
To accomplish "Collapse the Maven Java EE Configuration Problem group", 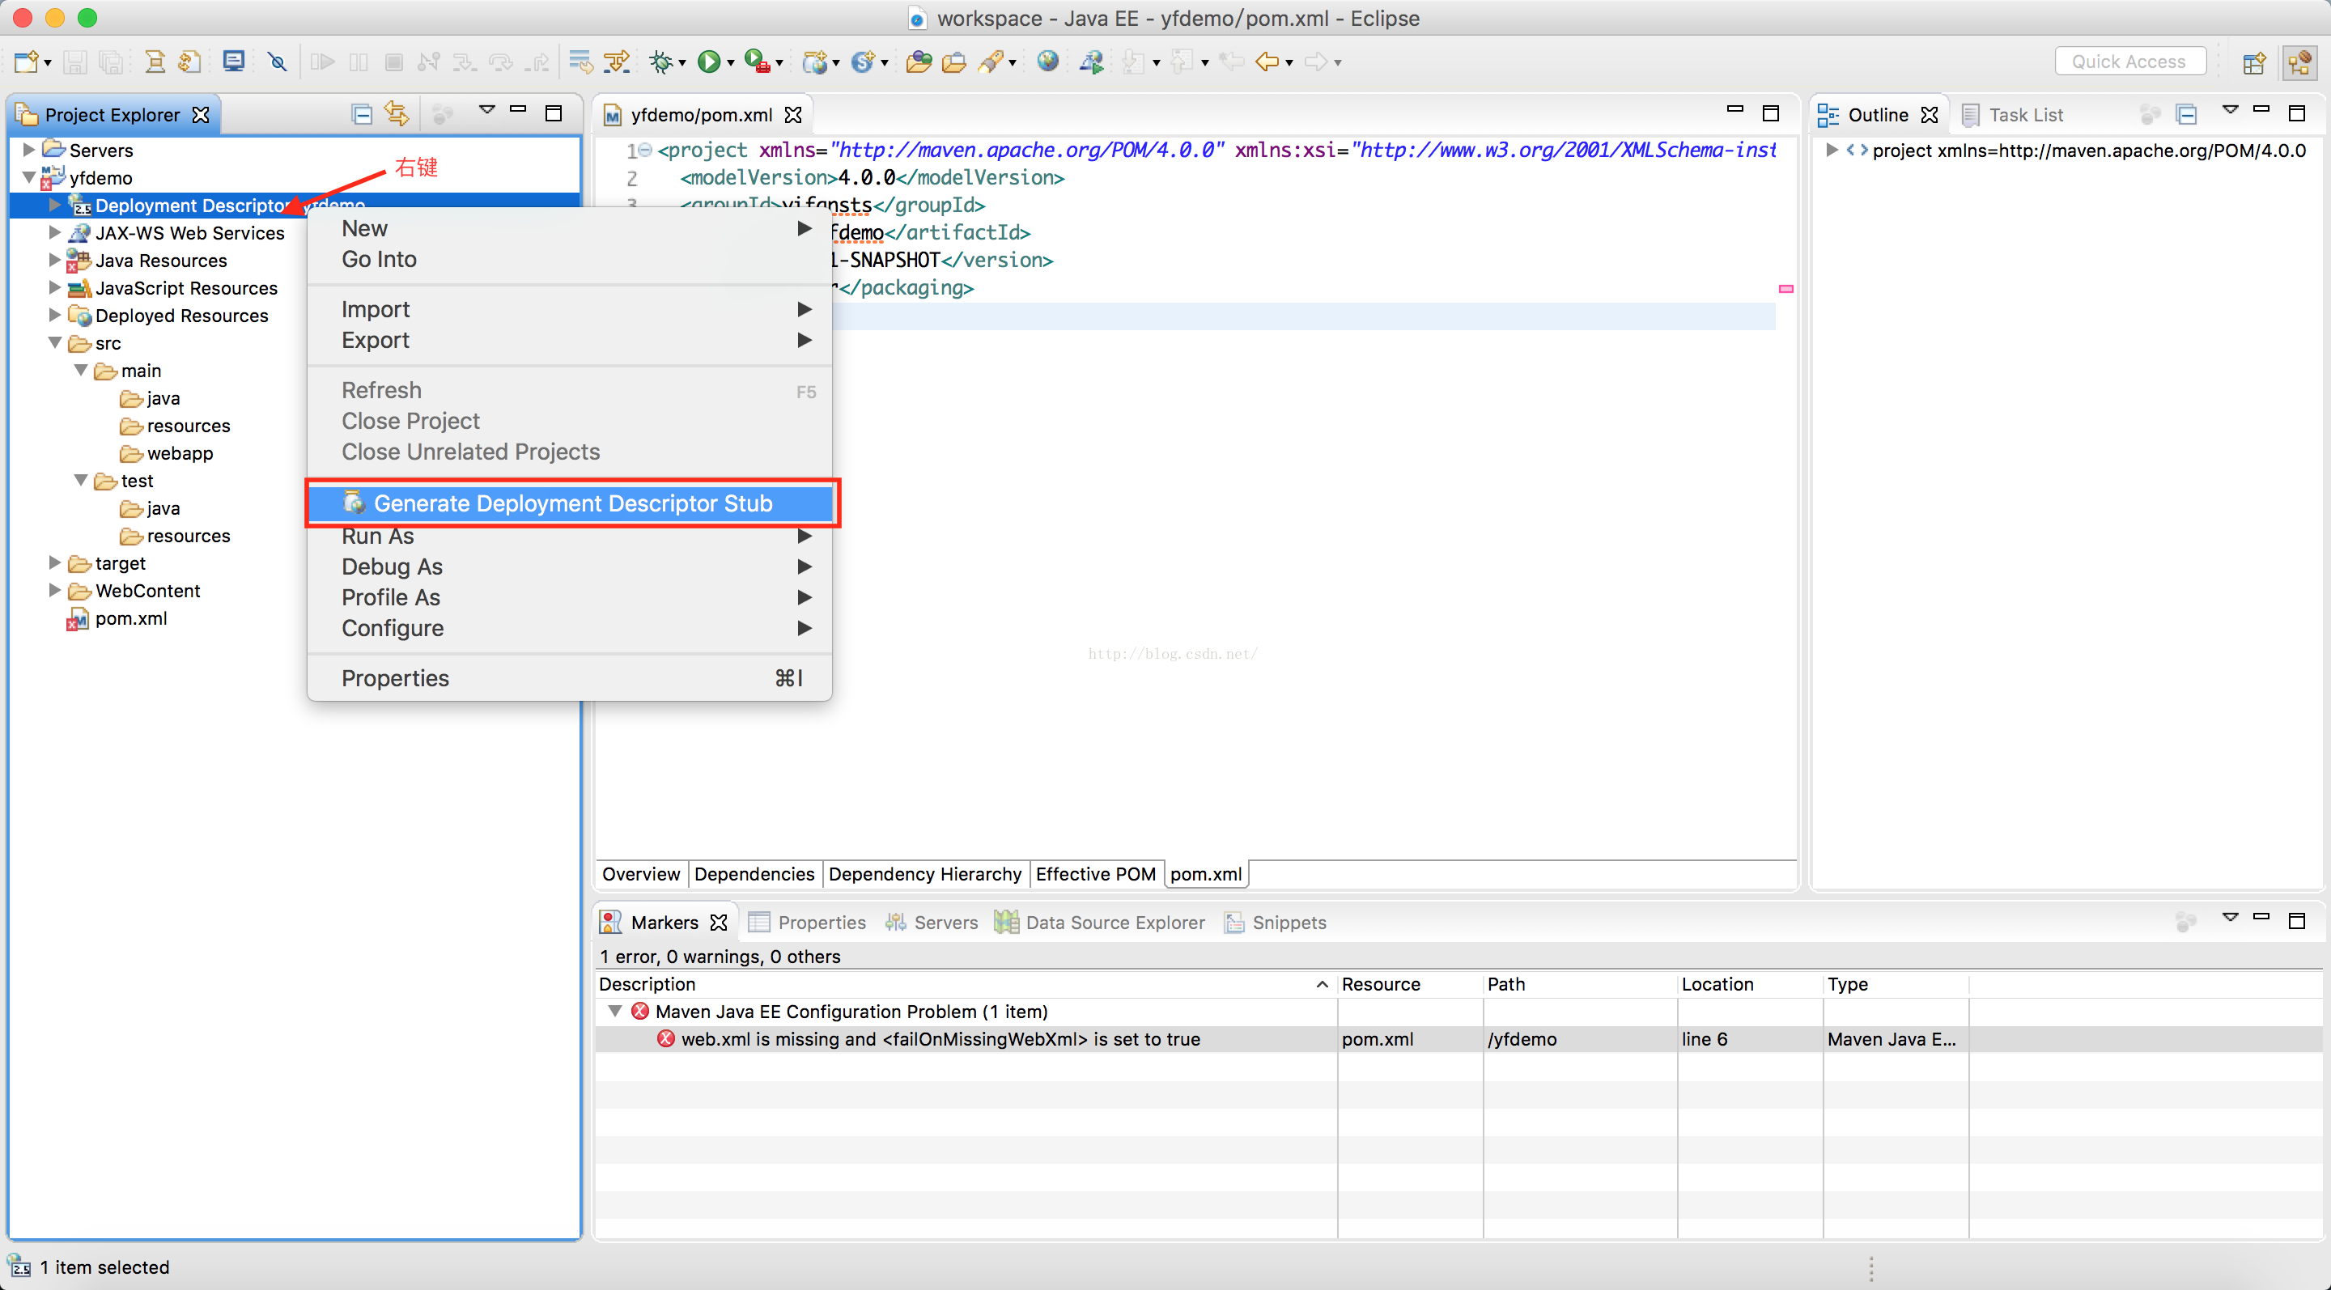I will tap(615, 1012).
